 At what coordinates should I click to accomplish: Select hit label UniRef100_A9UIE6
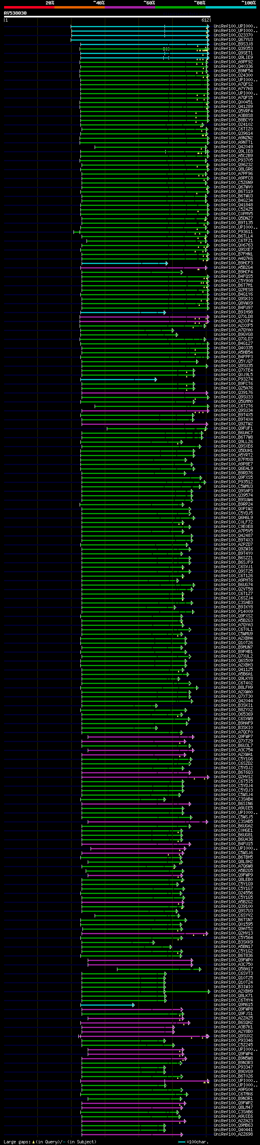coord(233,1117)
